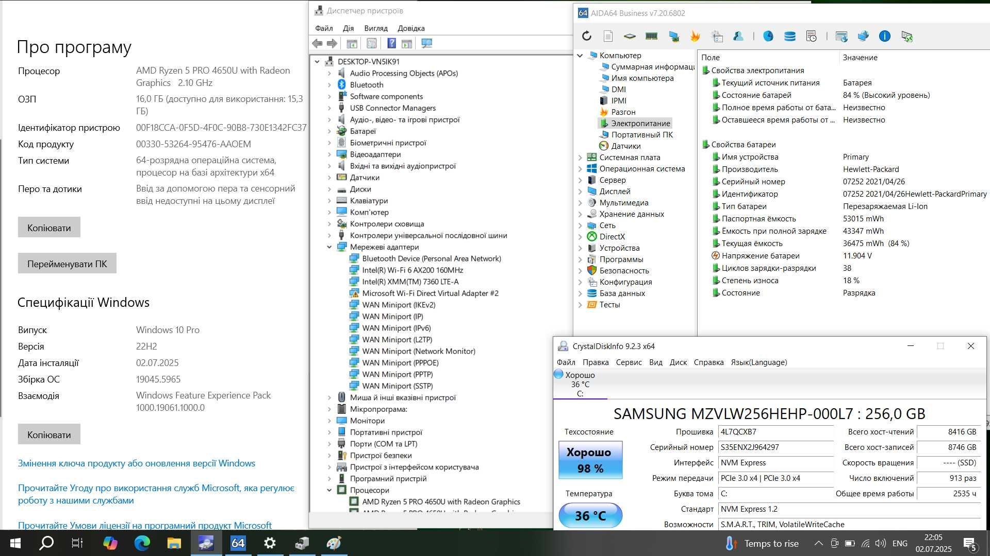Viewport: 990px width, 556px height.
Task: Open the Вигляд menu in Device Manager
Action: click(x=375, y=28)
